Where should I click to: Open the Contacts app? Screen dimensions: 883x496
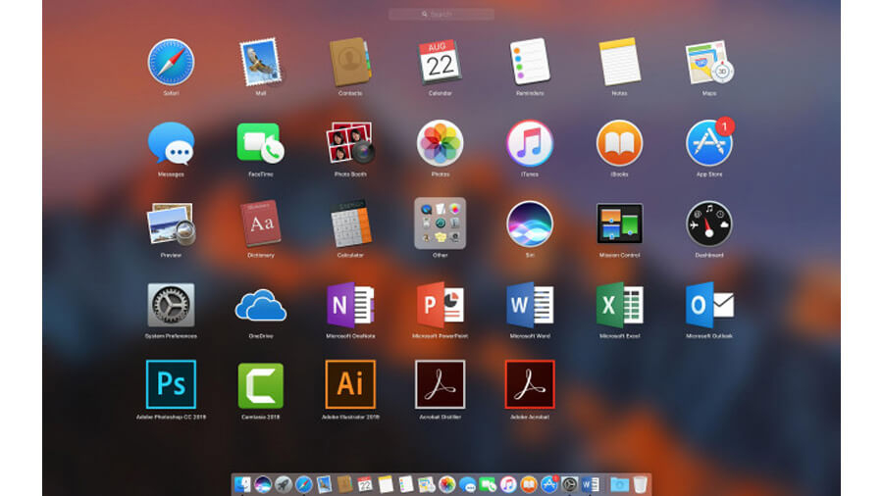(350, 63)
